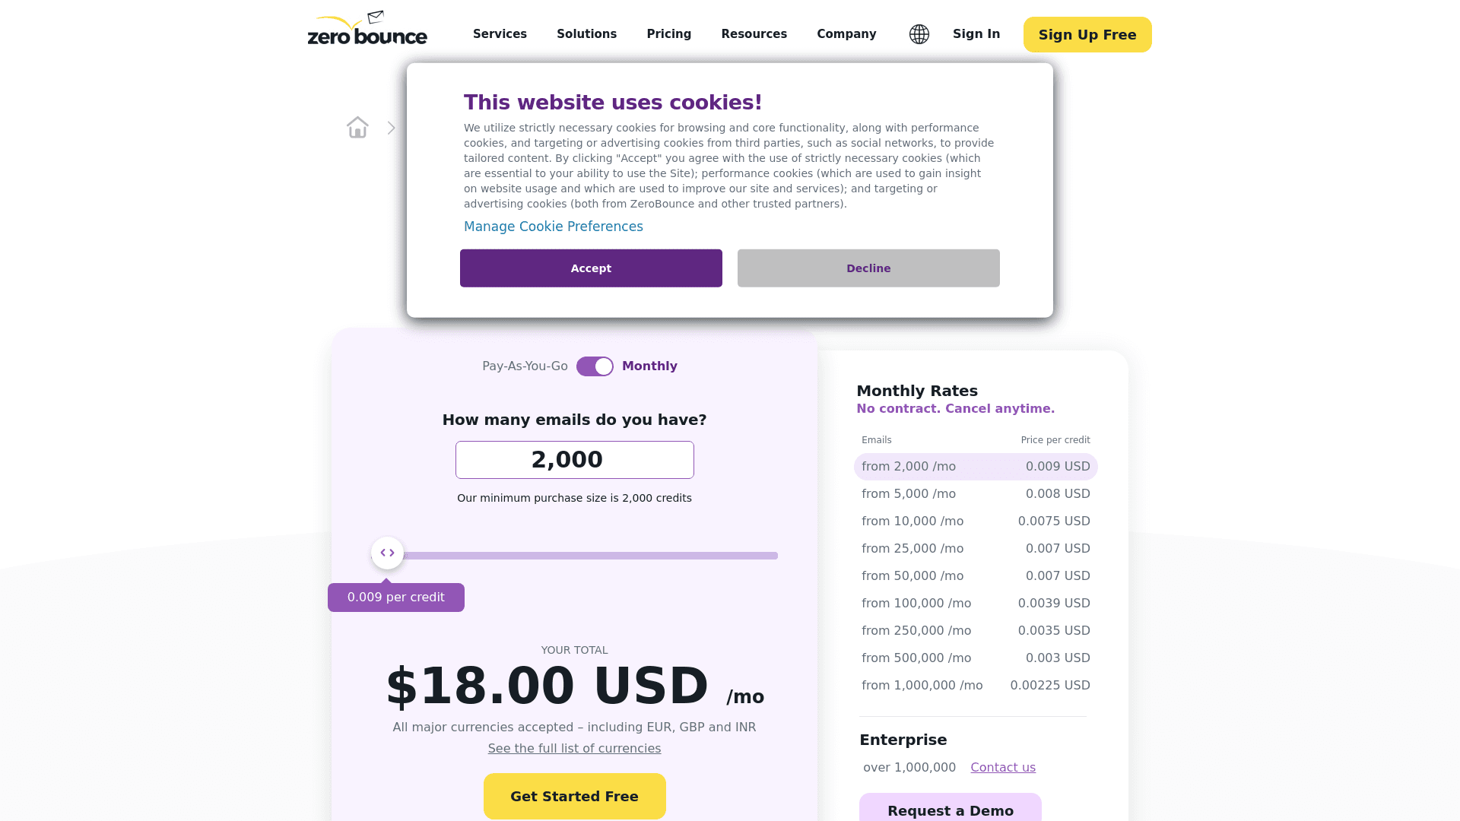Click the Get Started Free button

(x=575, y=795)
